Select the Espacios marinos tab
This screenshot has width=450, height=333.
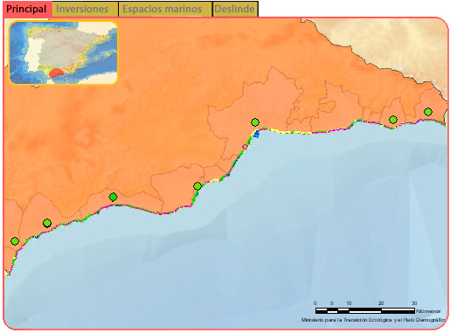point(165,9)
